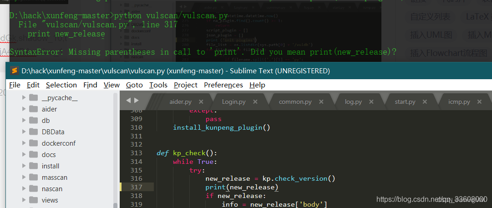Switch to the log.py tab

pyautogui.click(x=353, y=101)
